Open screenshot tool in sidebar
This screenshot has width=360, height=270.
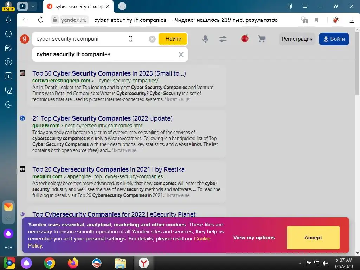coord(8,90)
